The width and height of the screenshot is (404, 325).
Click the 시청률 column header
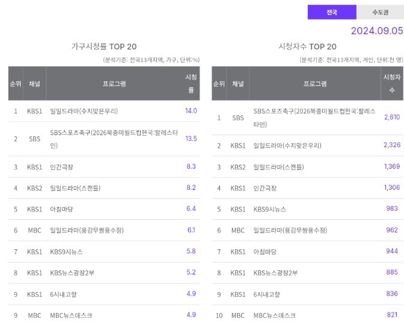(x=191, y=84)
